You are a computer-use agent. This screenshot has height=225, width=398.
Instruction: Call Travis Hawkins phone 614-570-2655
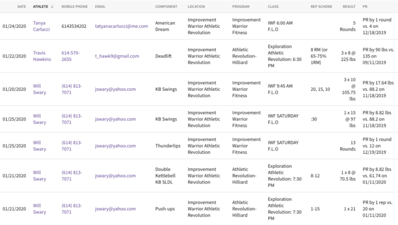(x=71, y=56)
